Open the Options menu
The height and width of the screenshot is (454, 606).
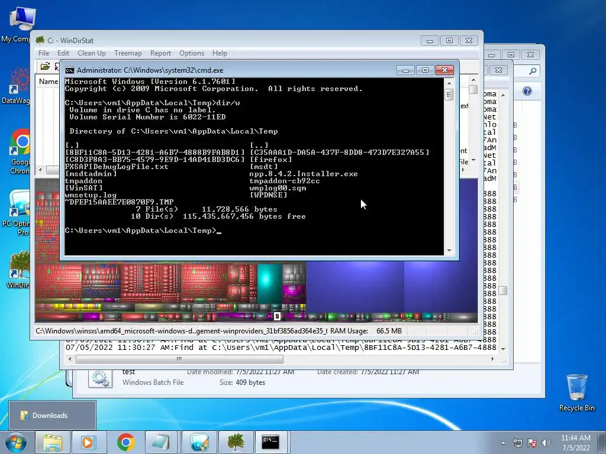click(192, 53)
